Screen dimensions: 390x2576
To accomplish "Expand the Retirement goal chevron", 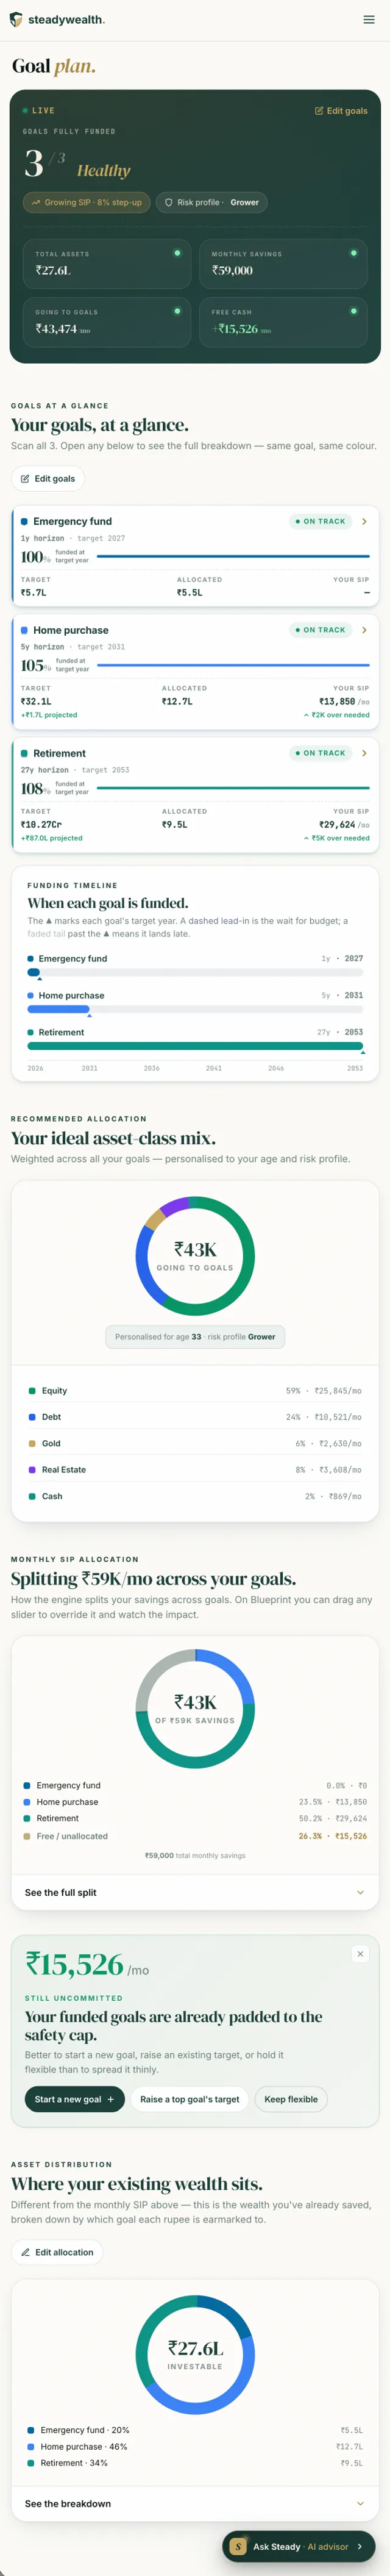I will [x=364, y=753].
